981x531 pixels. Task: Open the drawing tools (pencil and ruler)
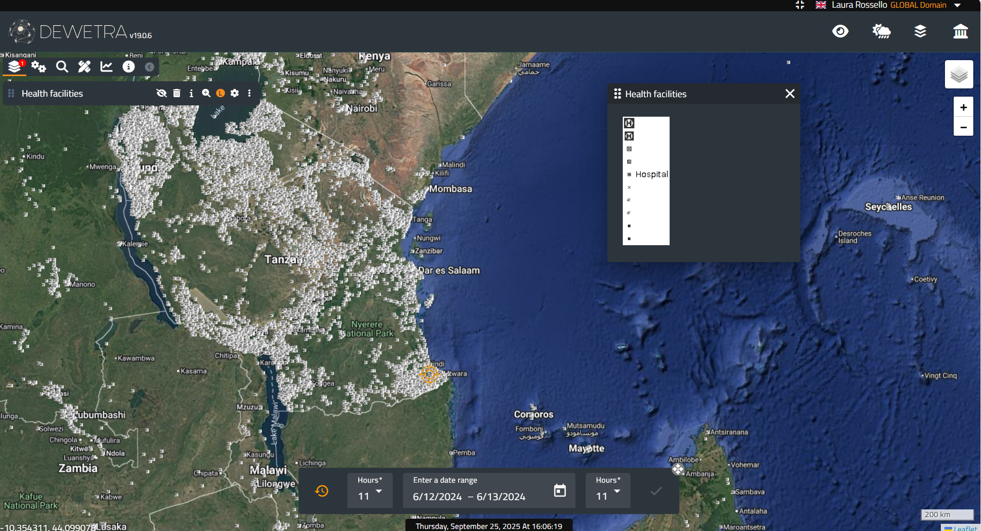84,67
